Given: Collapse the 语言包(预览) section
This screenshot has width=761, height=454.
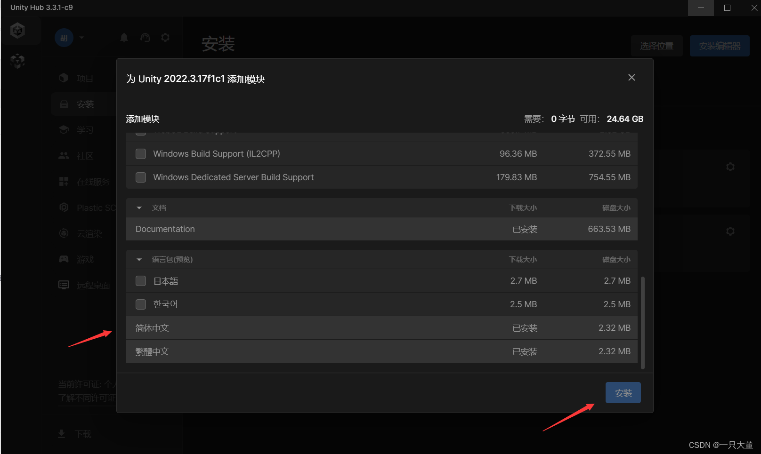Looking at the screenshot, I should [139, 259].
